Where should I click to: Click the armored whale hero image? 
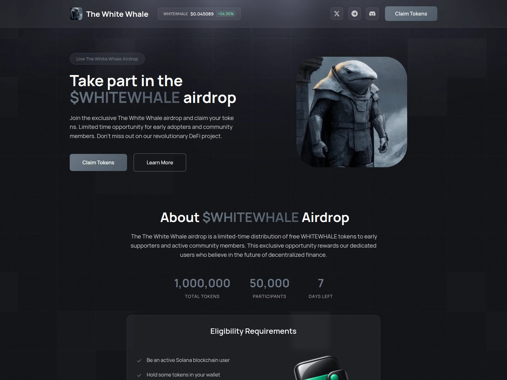352,112
